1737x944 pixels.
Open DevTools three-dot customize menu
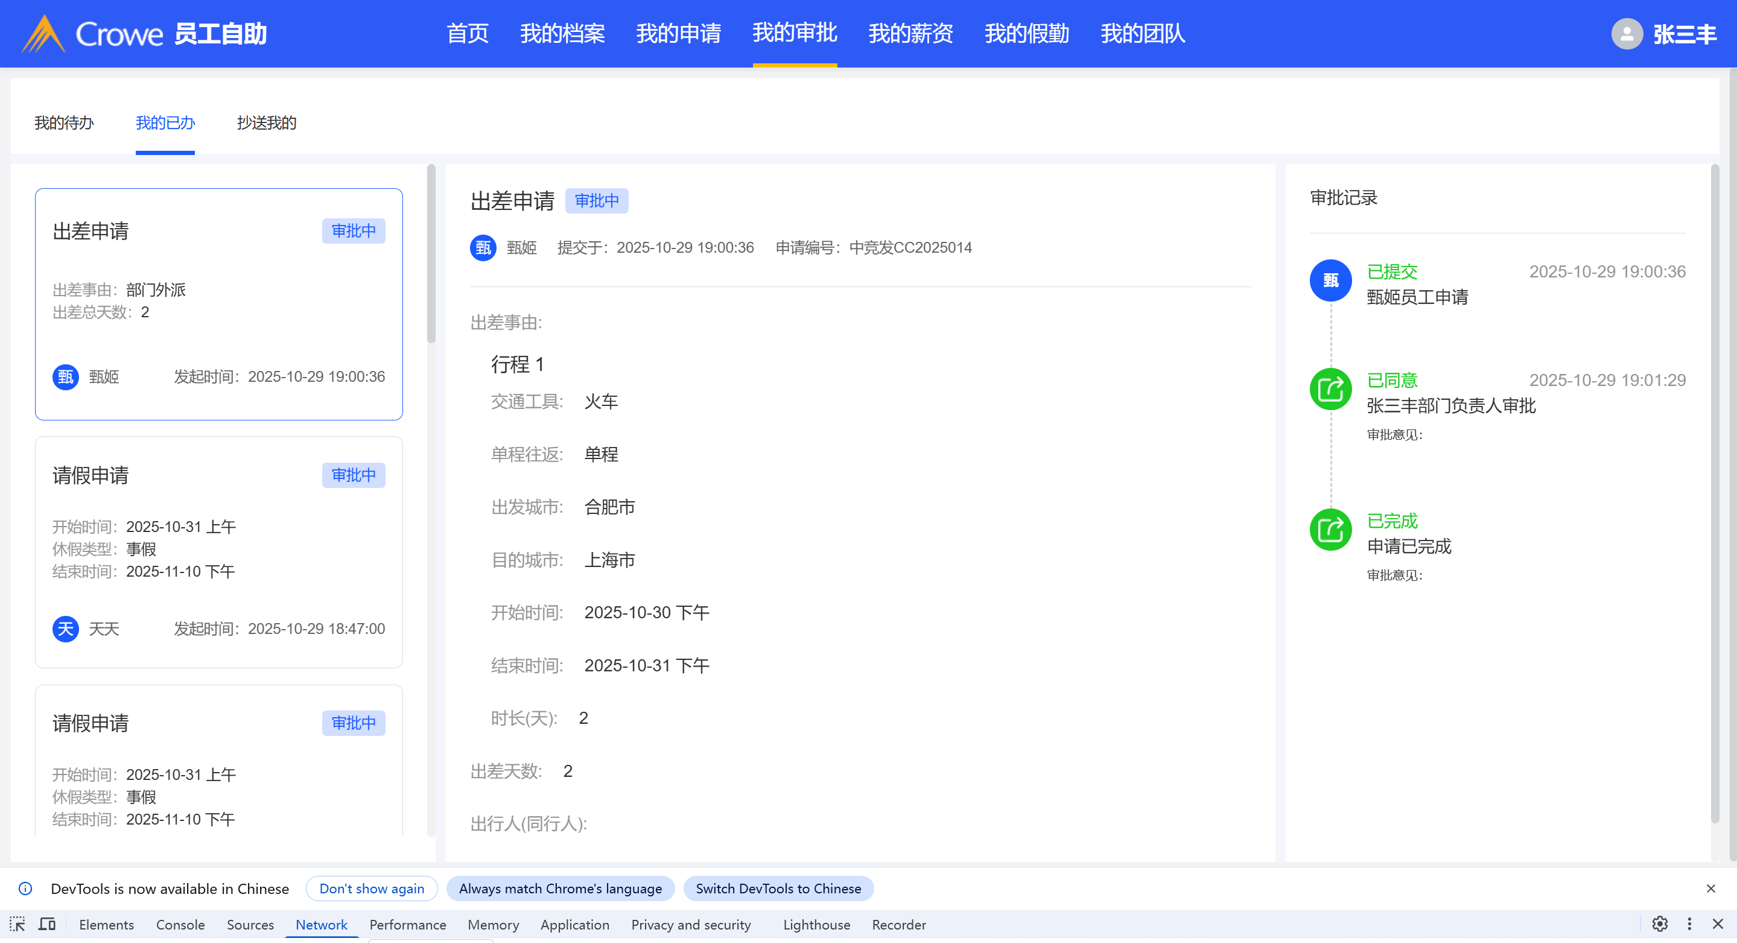(x=1689, y=923)
